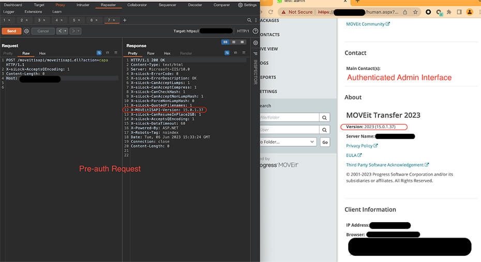The width and height of the screenshot is (481, 262).
Task: Click the File/Folder search magnifier button
Action: (x=324, y=117)
